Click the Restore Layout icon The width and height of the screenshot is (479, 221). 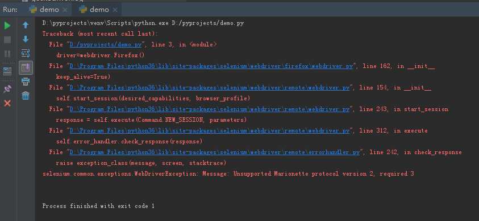coord(7,71)
